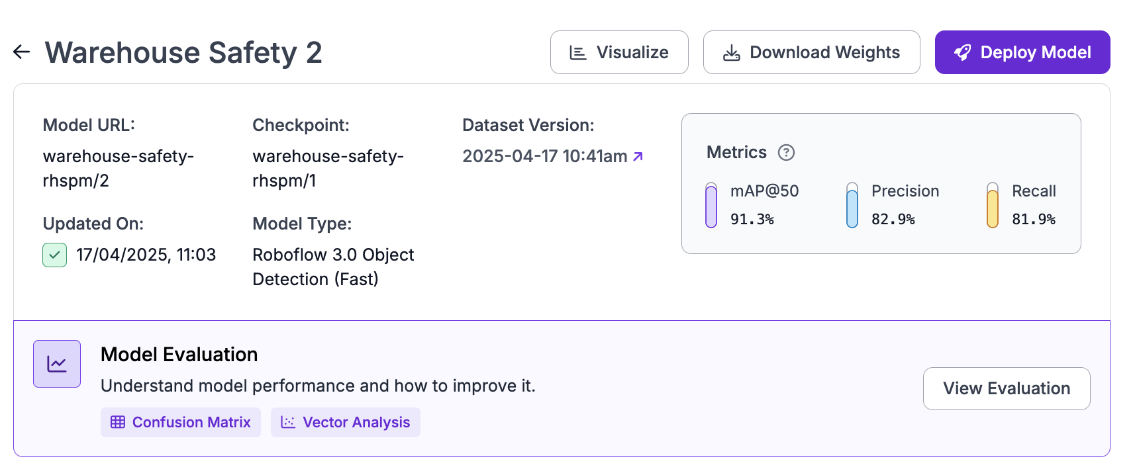
Task: Click the Model Evaluation chart icon
Action: pos(57,364)
